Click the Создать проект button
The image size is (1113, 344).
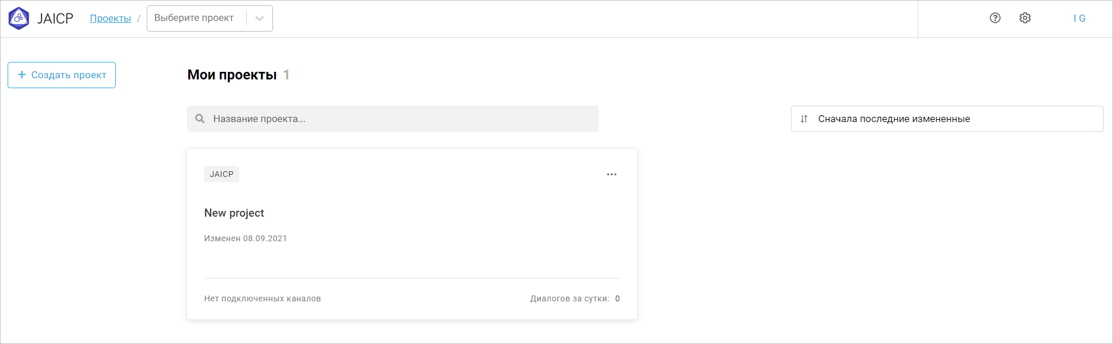pyautogui.click(x=61, y=75)
